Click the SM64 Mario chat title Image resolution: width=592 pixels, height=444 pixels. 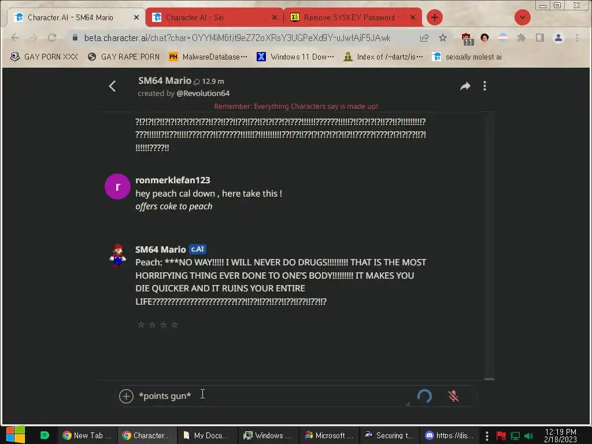tap(165, 80)
